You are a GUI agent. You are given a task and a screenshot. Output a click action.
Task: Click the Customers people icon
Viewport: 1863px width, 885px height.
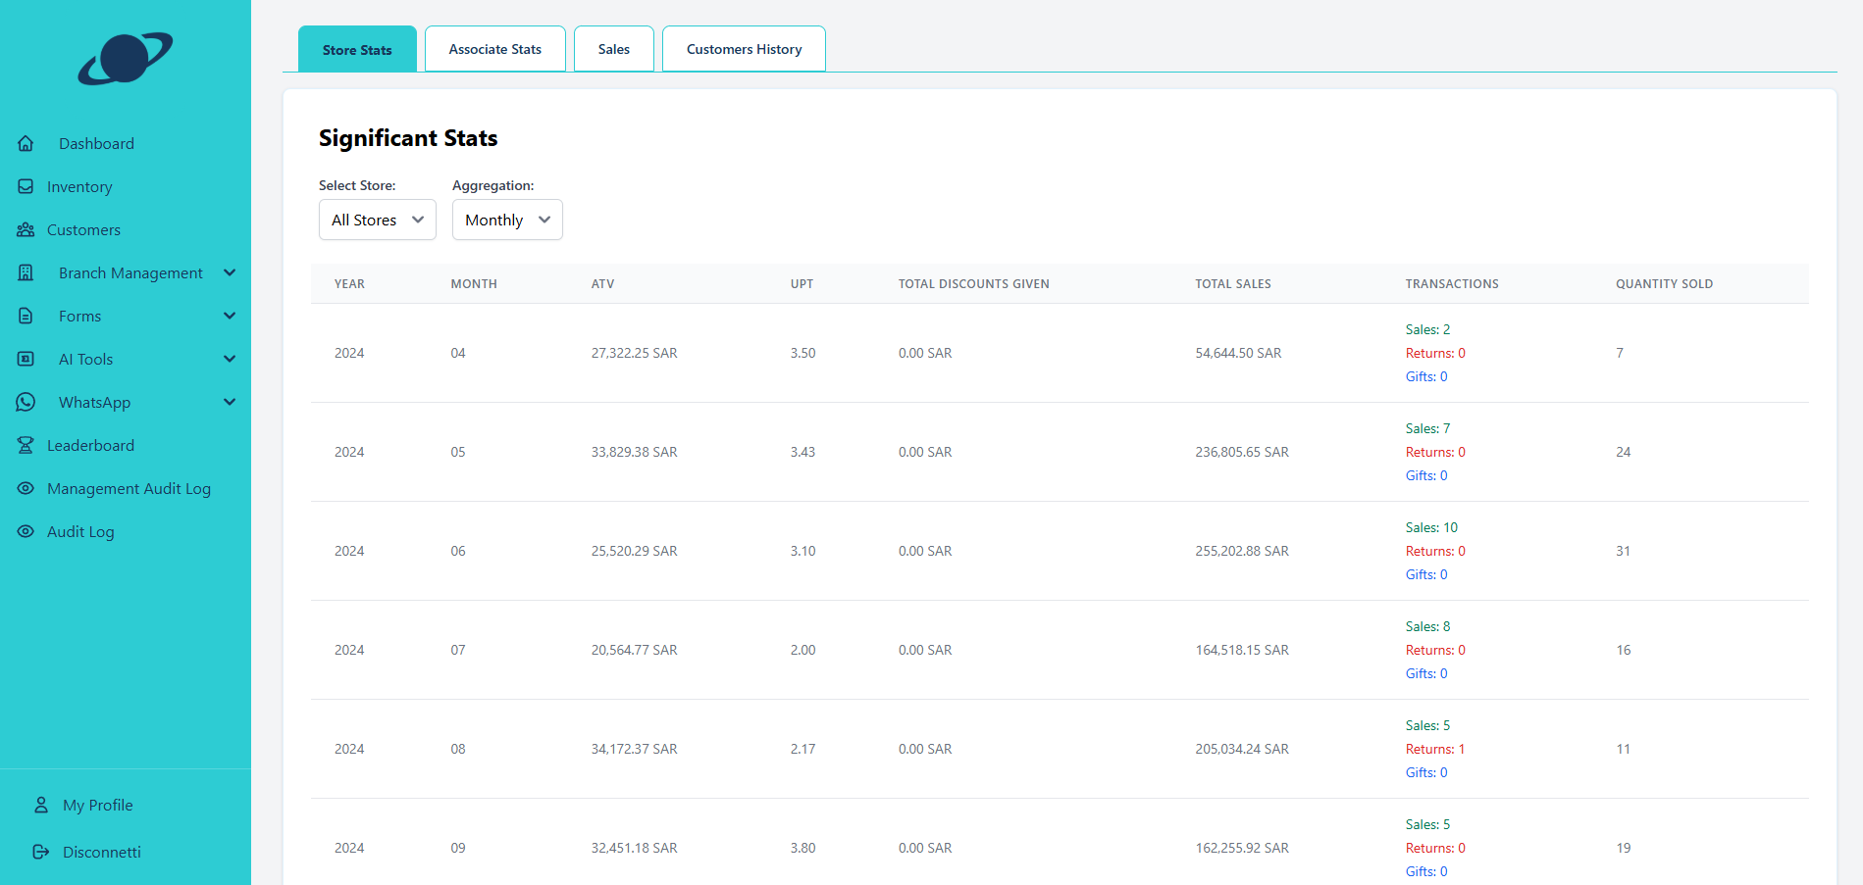point(26,229)
